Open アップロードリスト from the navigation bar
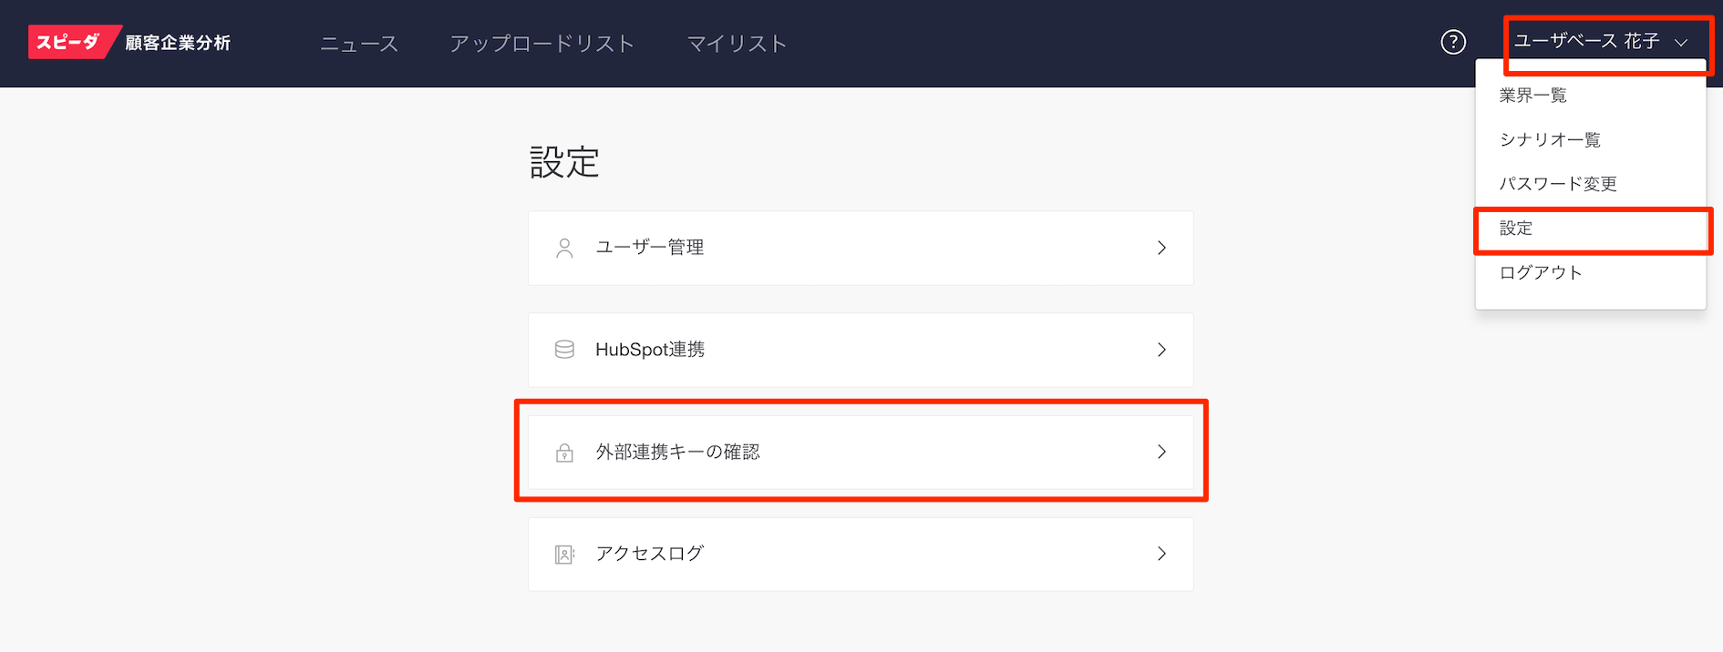1723x652 pixels. click(542, 42)
